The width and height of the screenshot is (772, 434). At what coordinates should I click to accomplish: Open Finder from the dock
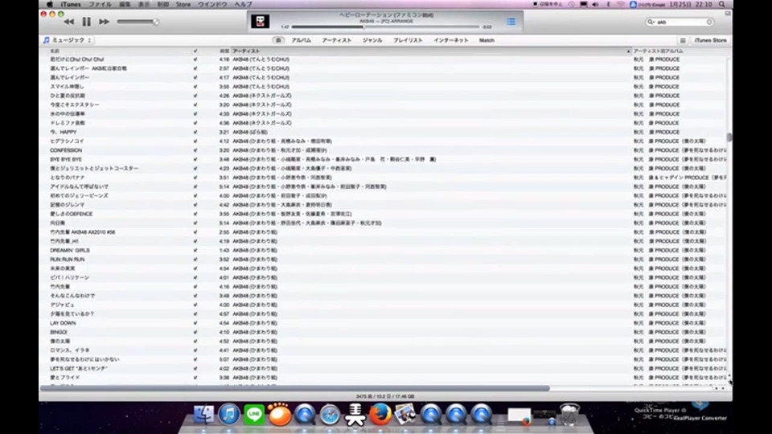[203, 415]
